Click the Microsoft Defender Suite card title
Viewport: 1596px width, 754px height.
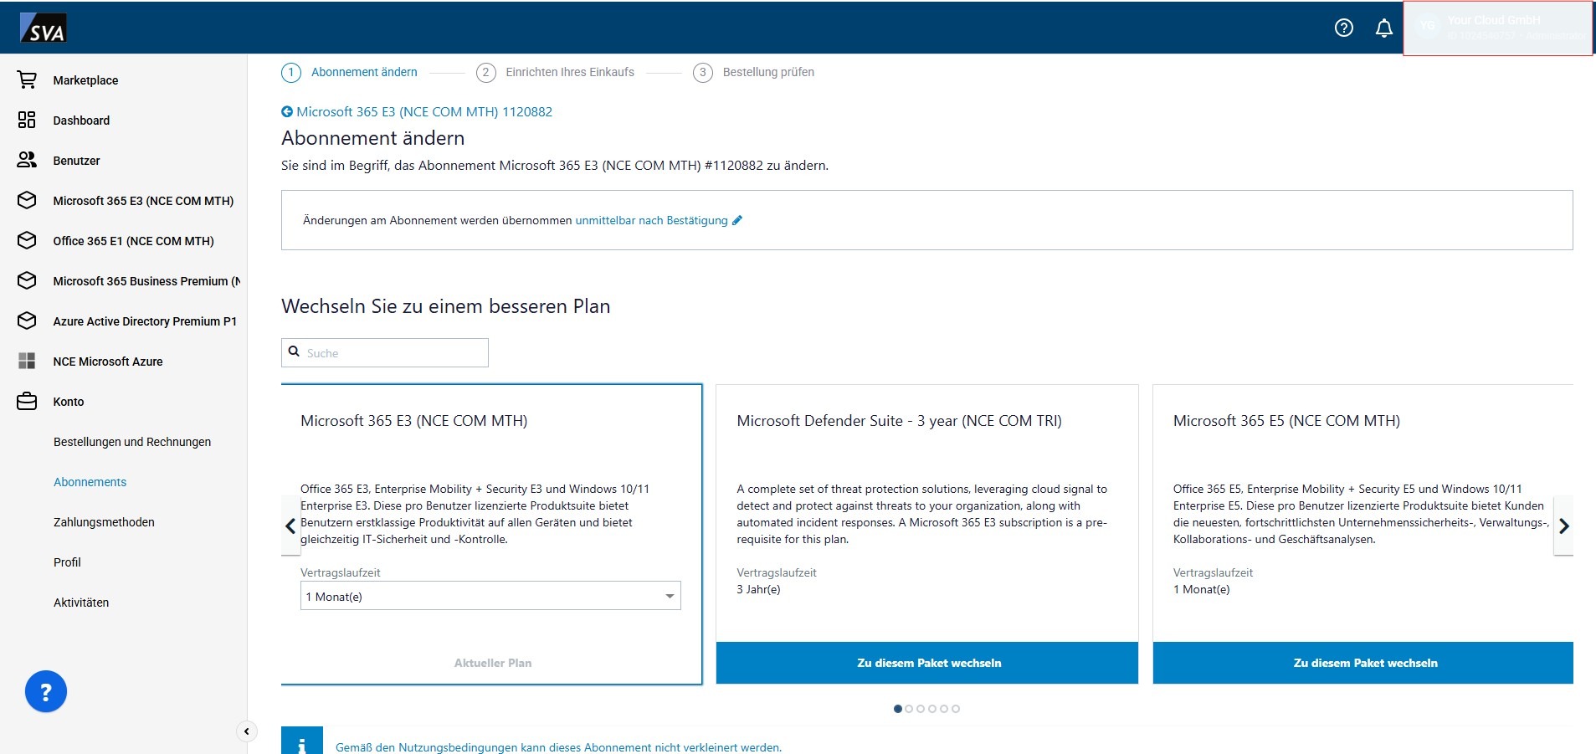pos(899,421)
